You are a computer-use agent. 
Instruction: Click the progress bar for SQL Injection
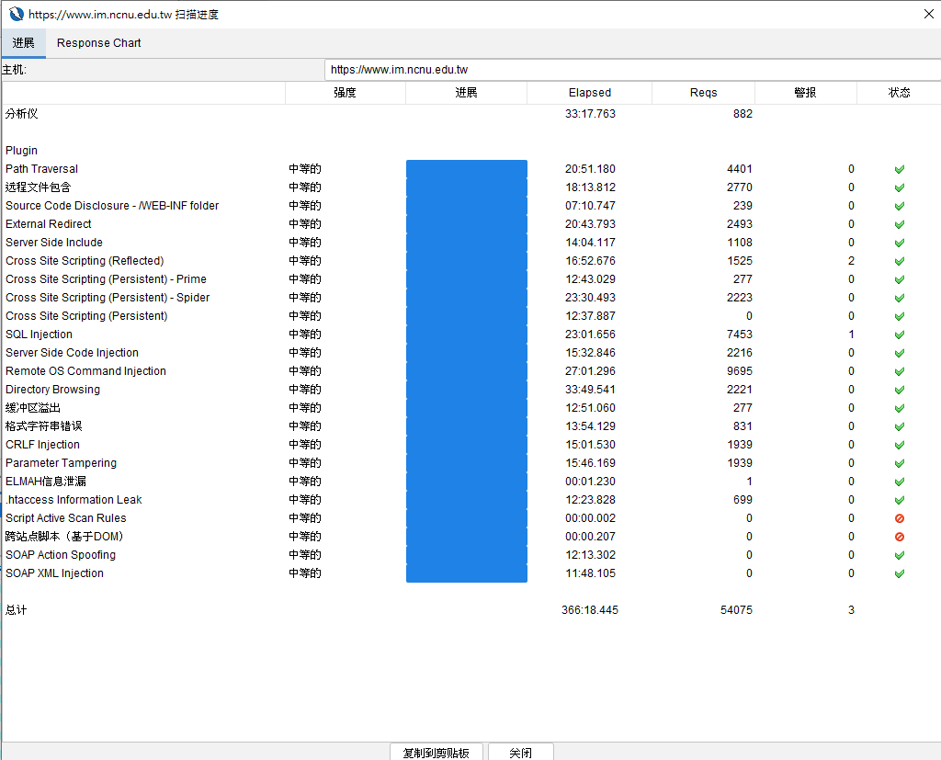467,335
